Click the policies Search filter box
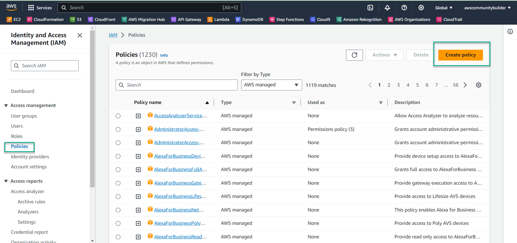517x243 pixels. [x=176, y=85]
